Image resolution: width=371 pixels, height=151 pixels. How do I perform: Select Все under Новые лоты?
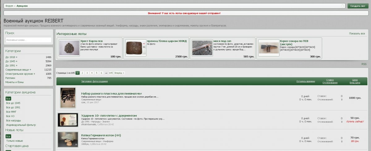pyautogui.click(x=8, y=136)
